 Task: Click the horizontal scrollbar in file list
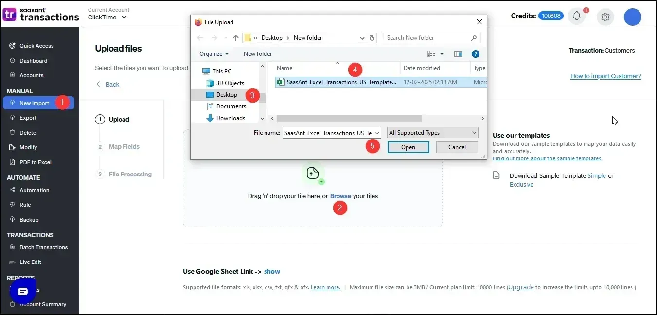pyautogui.click(x=349, y=118)
